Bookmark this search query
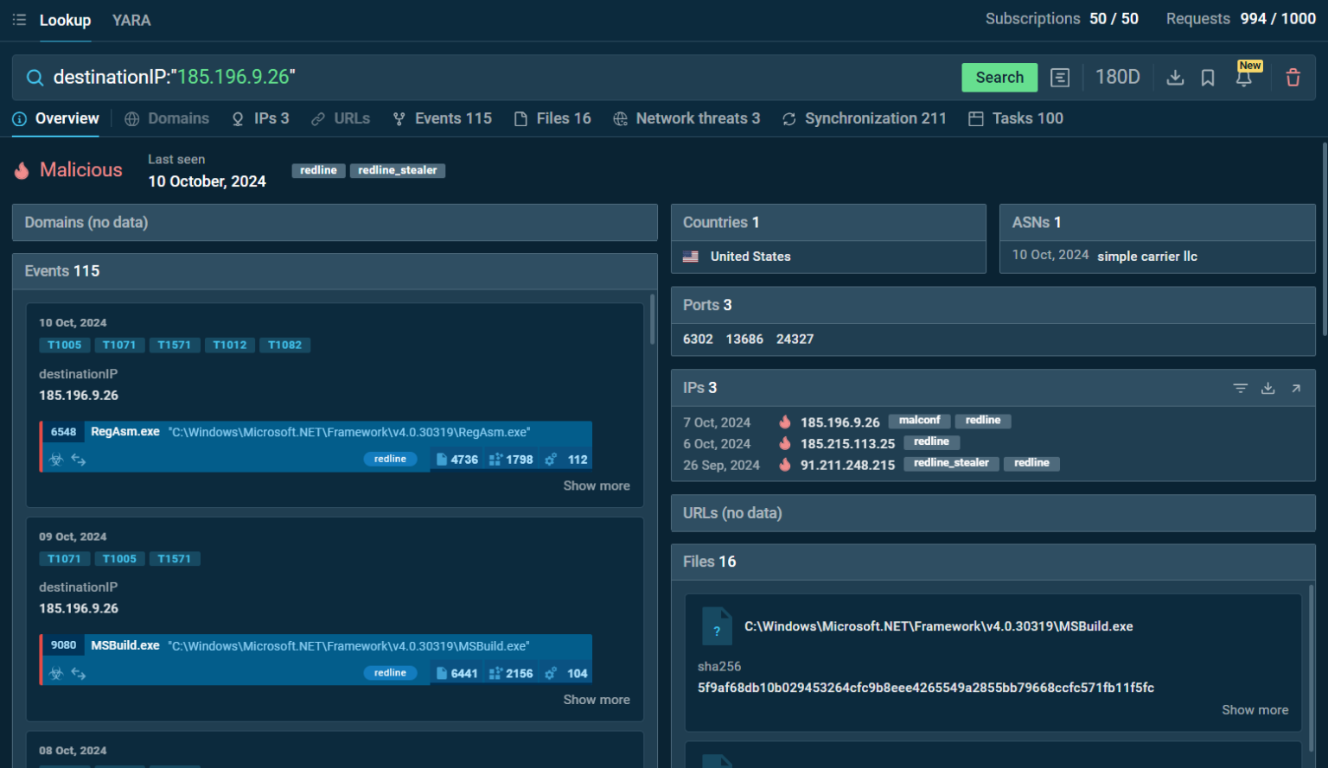Image resolution: width=1328 pixels, height=768 pixels. click(1207, 77)
